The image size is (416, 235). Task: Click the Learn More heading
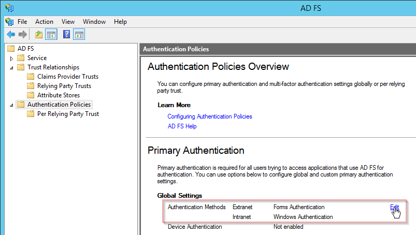point(174,105)
